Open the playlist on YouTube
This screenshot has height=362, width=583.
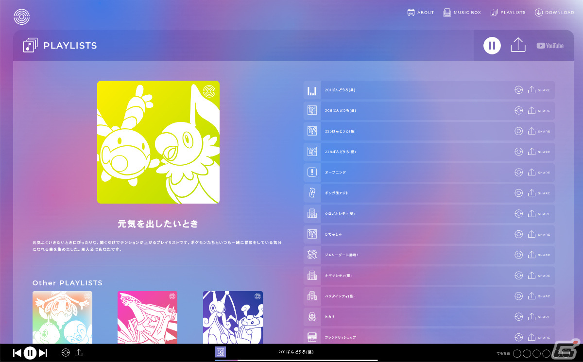click(550, 46)
